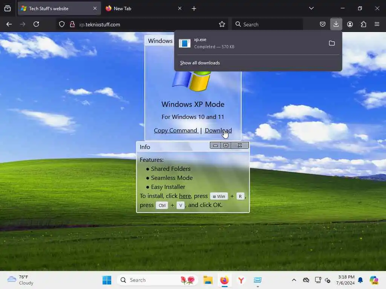The height and width of the screenshot is (289, 386).
Task: Show xp.exe in containing folder
Action: click(x=332, y=43)
